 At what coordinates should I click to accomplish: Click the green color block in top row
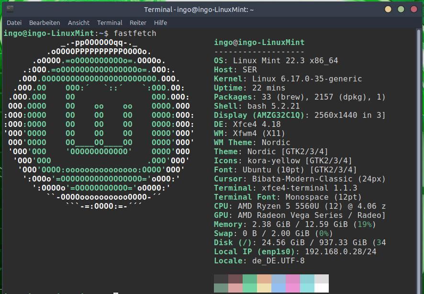click(x=250, y=279)
